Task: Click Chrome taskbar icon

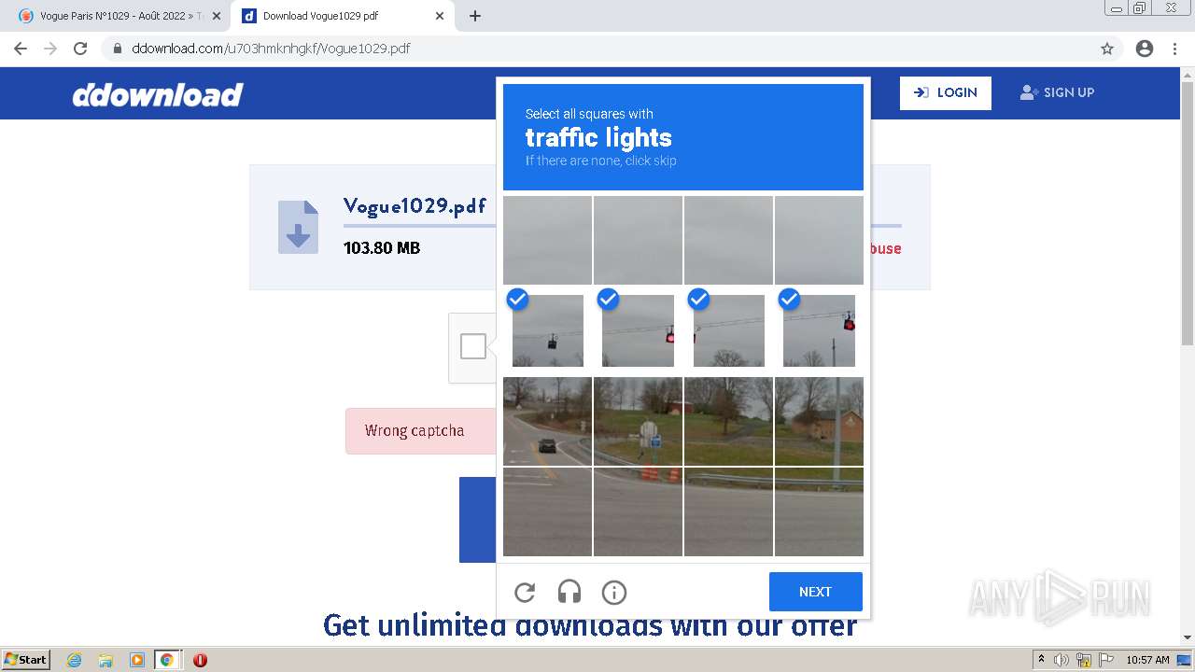Action: [167, 660]
